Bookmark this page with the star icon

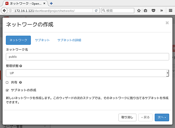(139, 10)
